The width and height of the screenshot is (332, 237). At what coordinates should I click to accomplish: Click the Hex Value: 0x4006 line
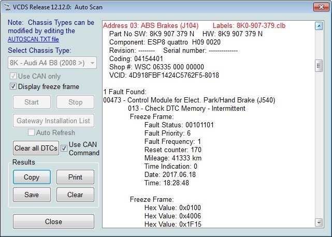click(x=172, y=216)
